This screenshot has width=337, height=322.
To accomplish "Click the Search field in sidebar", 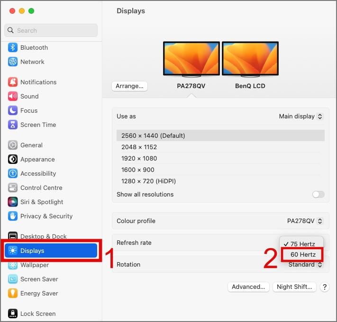I will click(51, 30).
